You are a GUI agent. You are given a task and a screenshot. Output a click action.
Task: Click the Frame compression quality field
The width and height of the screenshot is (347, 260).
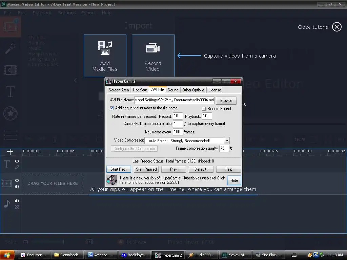[x=224, y=148]
